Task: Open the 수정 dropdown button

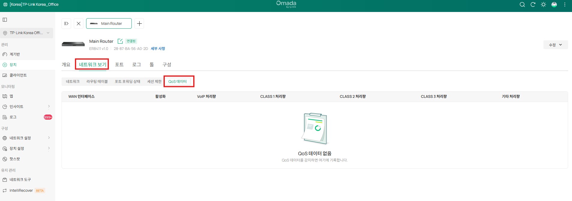Action: pos(555,45)
